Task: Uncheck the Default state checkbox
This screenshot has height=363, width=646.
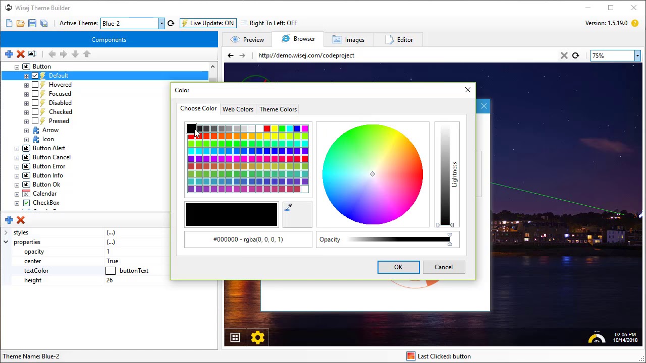Action: click(35, 76)
